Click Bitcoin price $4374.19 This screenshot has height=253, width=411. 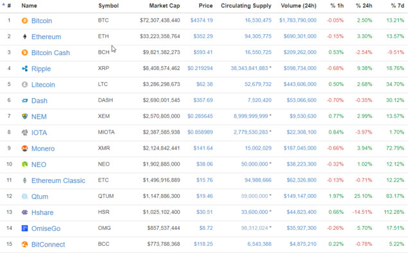(x=202, y=20)
